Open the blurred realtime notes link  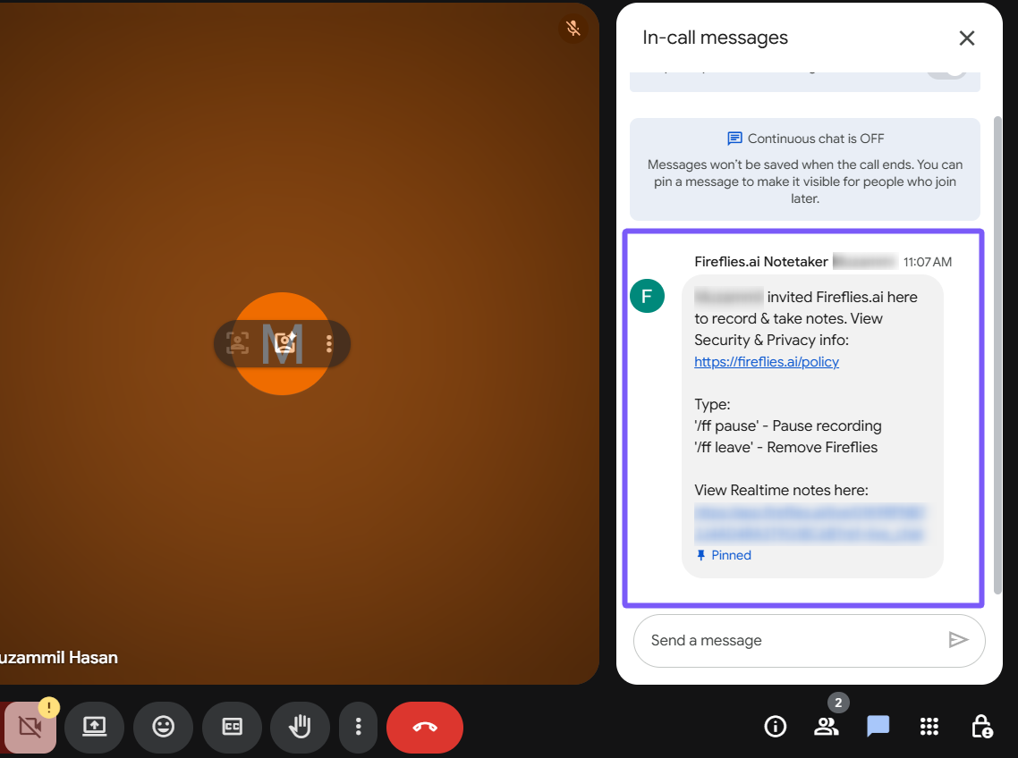coord(809,523)
